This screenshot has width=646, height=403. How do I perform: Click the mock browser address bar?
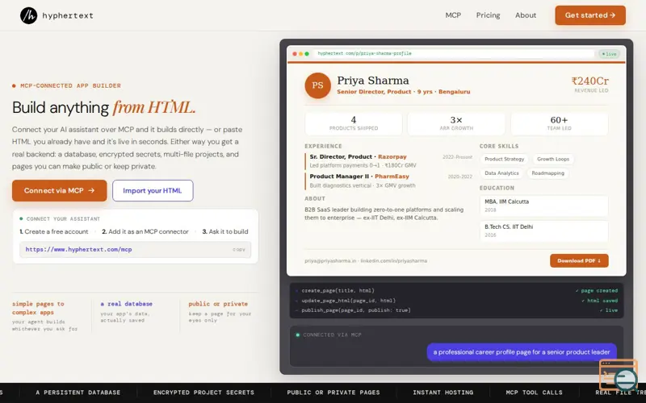point(454,53)
